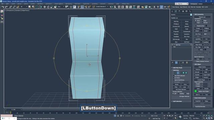Image resolution: width=214 pixels, height=120 pixels.
Task: Restrict the transform to the Y axis
Action: coord(158,7)
